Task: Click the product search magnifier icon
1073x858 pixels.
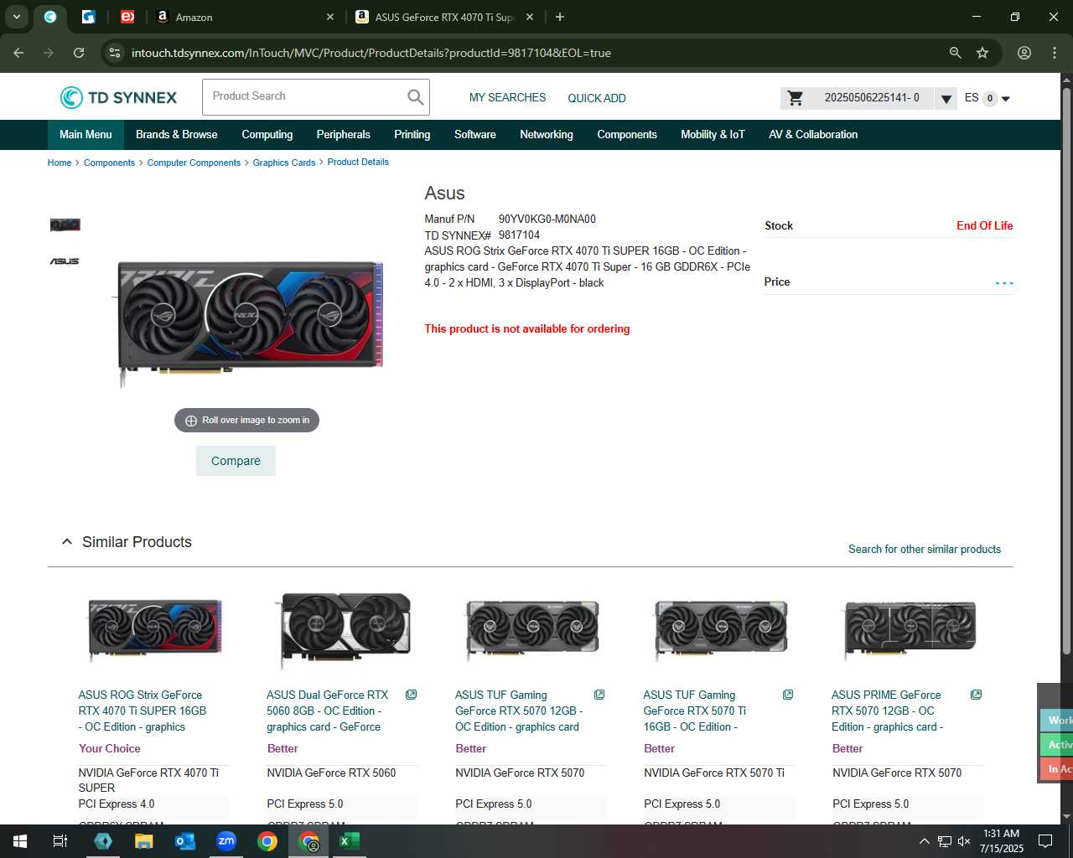Action: coord(415,97)
